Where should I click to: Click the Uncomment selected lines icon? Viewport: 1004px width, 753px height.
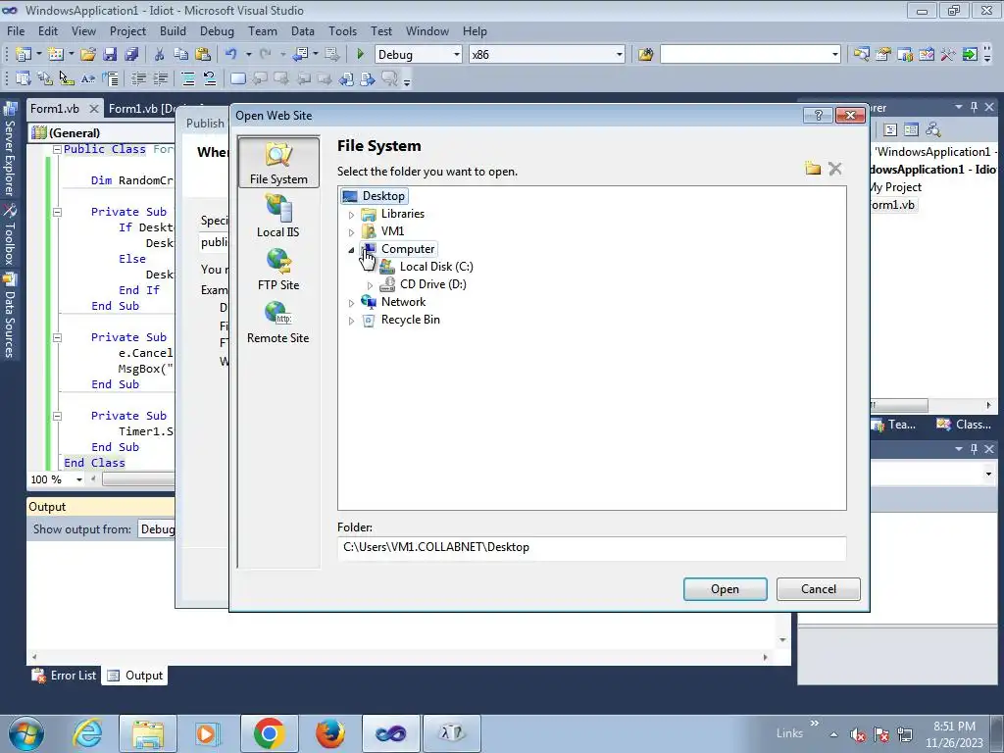pos(210,78)
